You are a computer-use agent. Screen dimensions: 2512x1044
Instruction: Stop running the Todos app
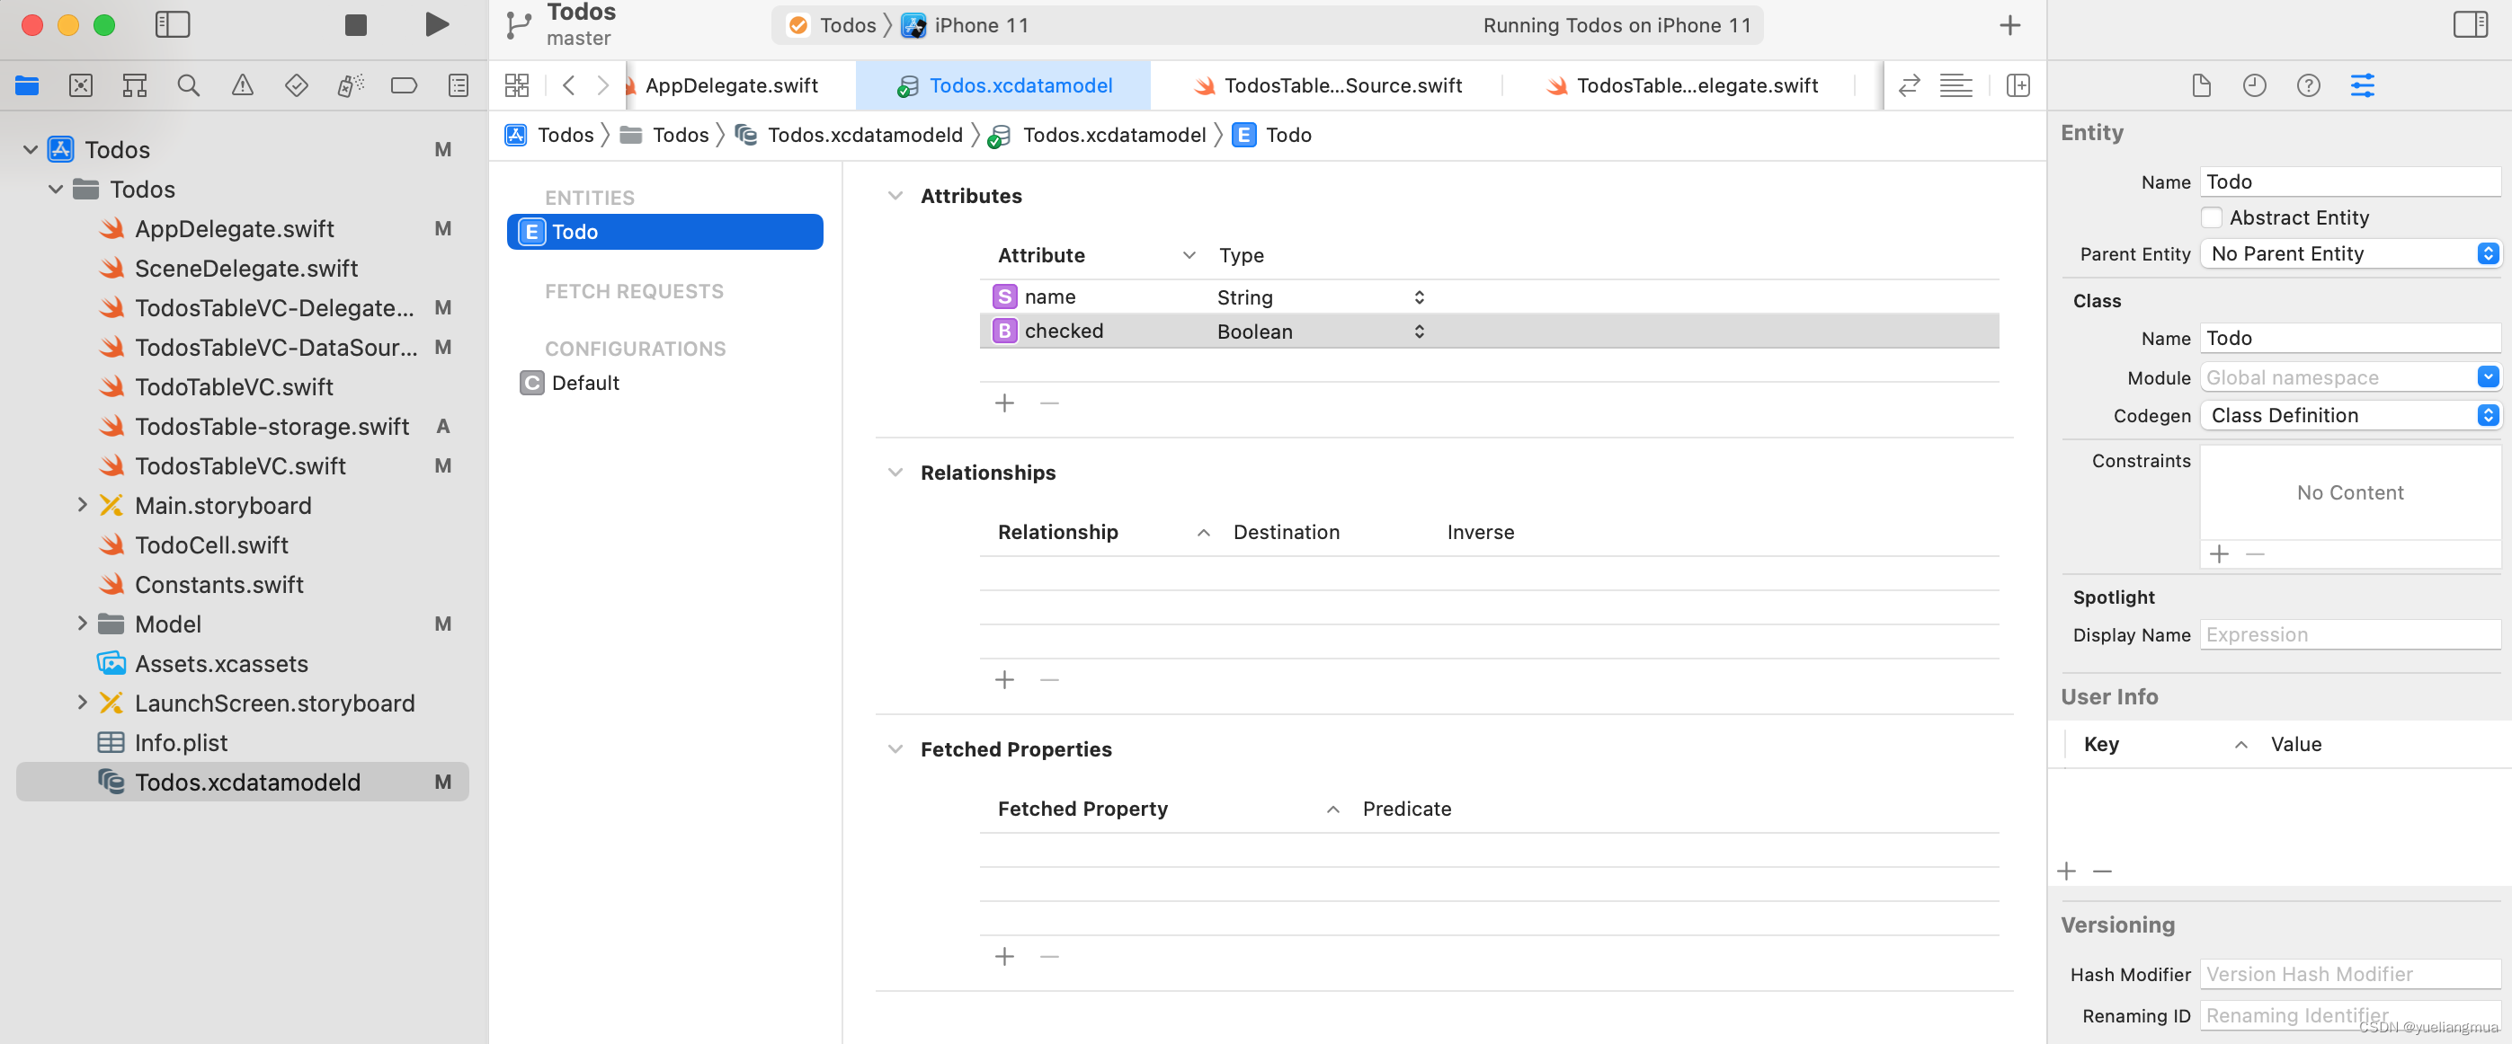coord(355,25)
